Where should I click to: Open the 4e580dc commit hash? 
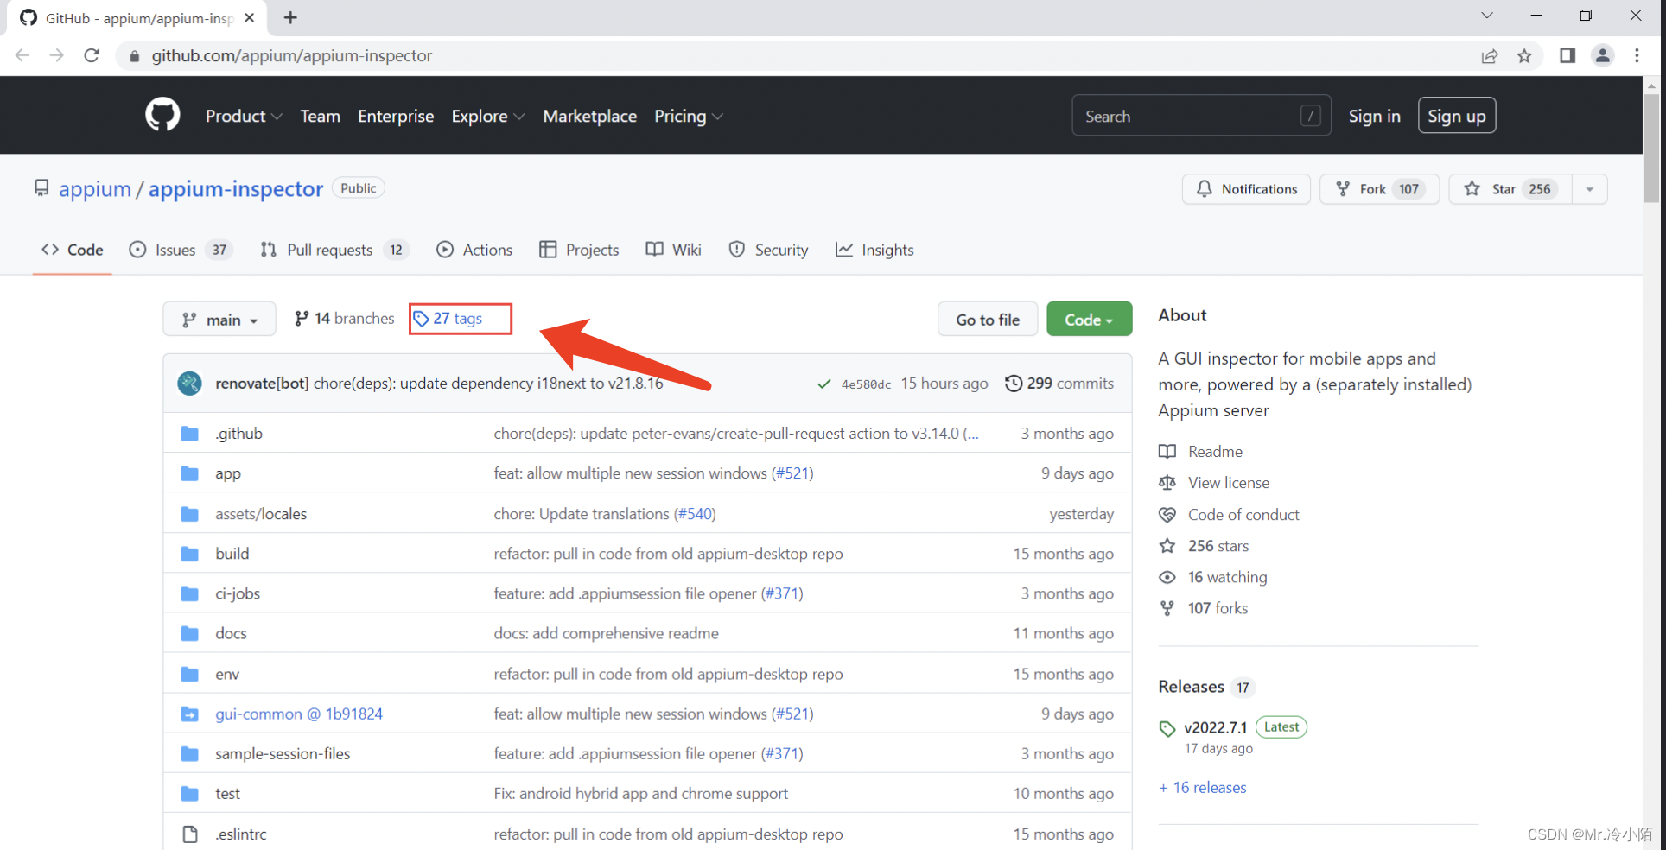866,384
